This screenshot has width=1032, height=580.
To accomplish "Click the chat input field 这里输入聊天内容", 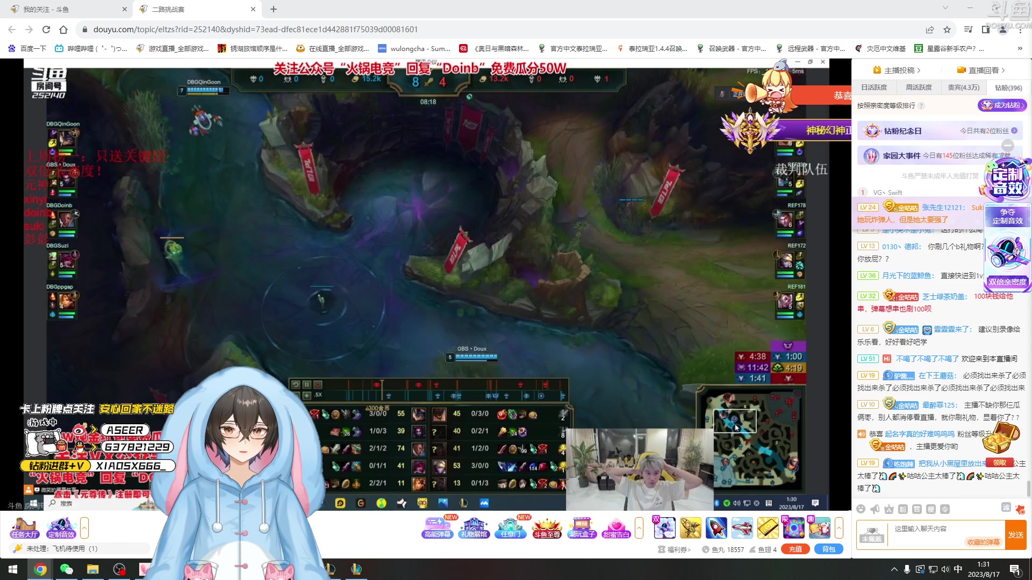I will (947, 529).
